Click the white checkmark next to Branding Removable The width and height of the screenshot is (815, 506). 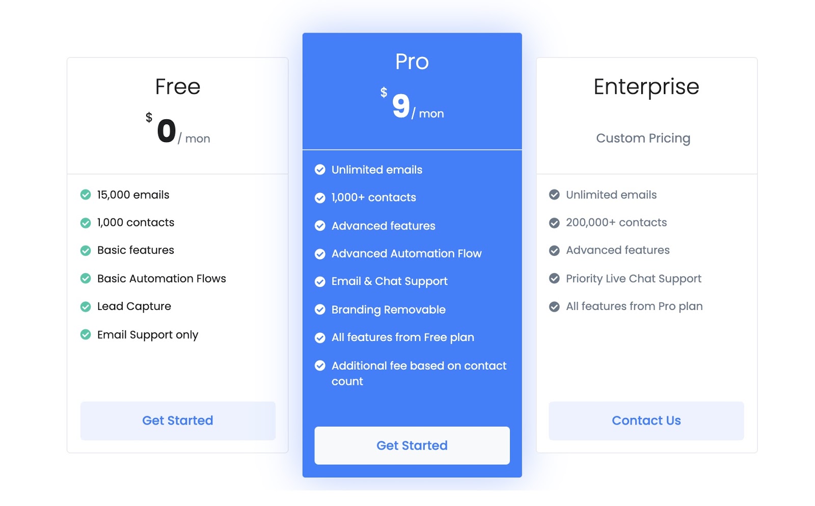320,310
